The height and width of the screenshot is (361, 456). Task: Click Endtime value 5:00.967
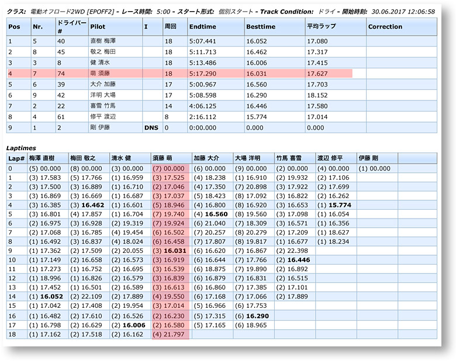[x=203, y=84]
